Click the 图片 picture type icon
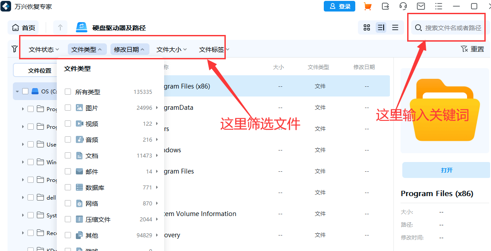This screenshot has width=491, height=251. coord(79,108)
